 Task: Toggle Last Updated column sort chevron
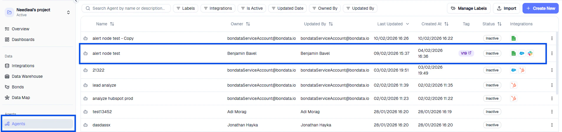(x=407, y=24)
